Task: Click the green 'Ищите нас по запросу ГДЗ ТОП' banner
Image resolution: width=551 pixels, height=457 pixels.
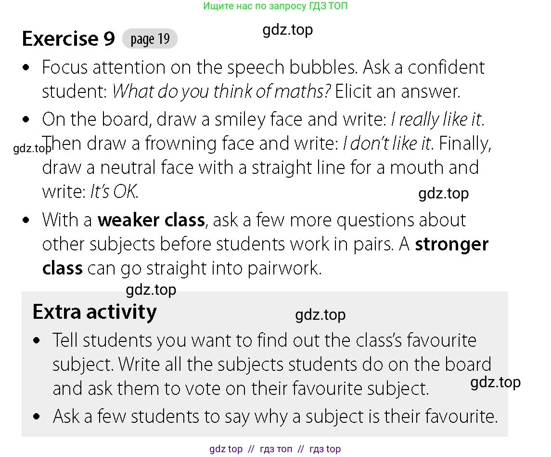Action: click(275, 6)
